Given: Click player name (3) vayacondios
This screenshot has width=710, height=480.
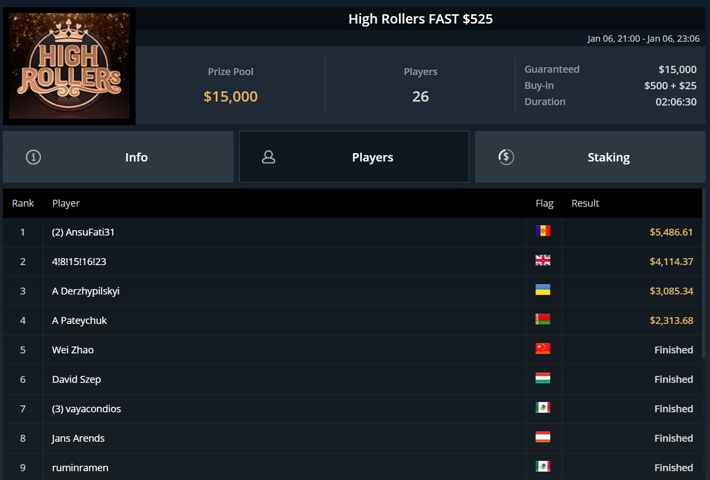Looking at the screenshot, I should point(86,409).
